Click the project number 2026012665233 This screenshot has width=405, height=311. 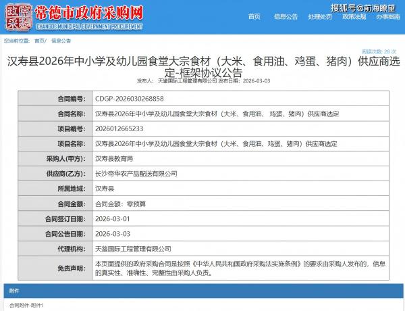click(x=119, y=128)
